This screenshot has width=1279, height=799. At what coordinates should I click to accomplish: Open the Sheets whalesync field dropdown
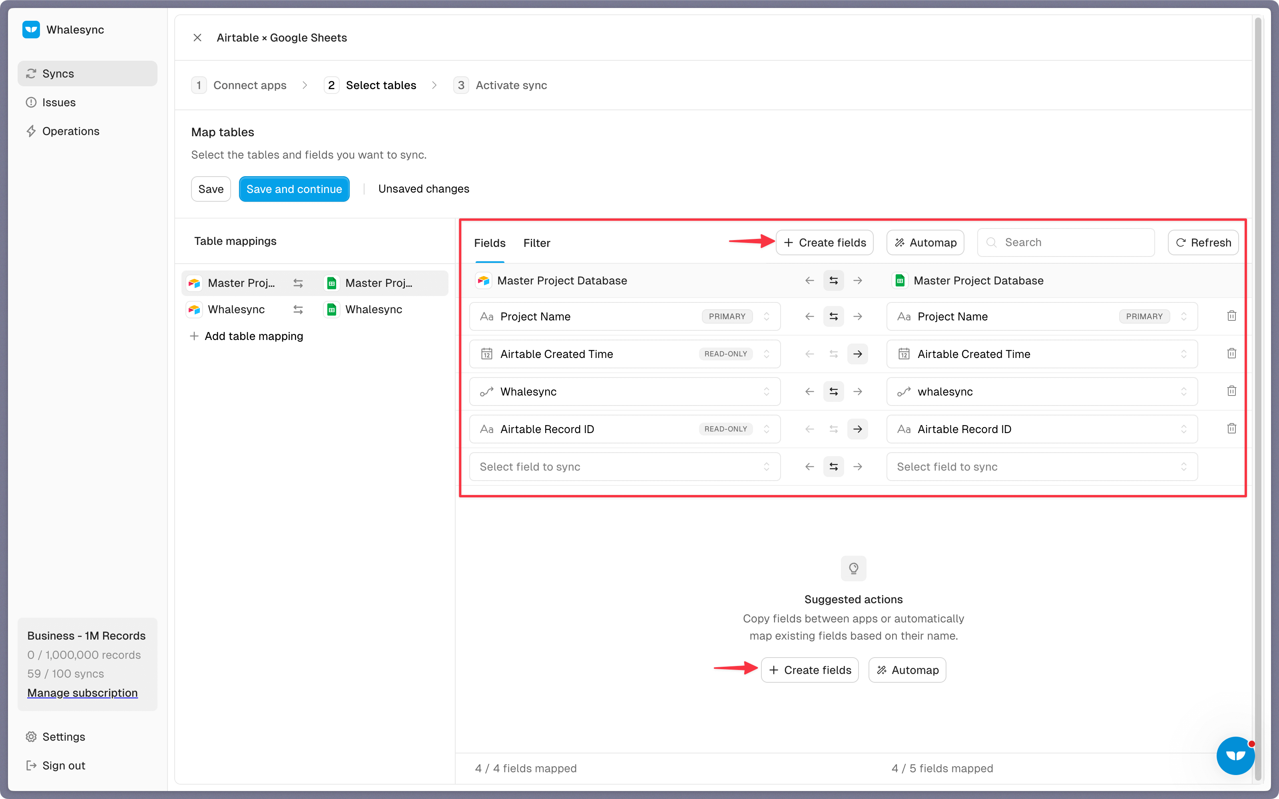1042,392
